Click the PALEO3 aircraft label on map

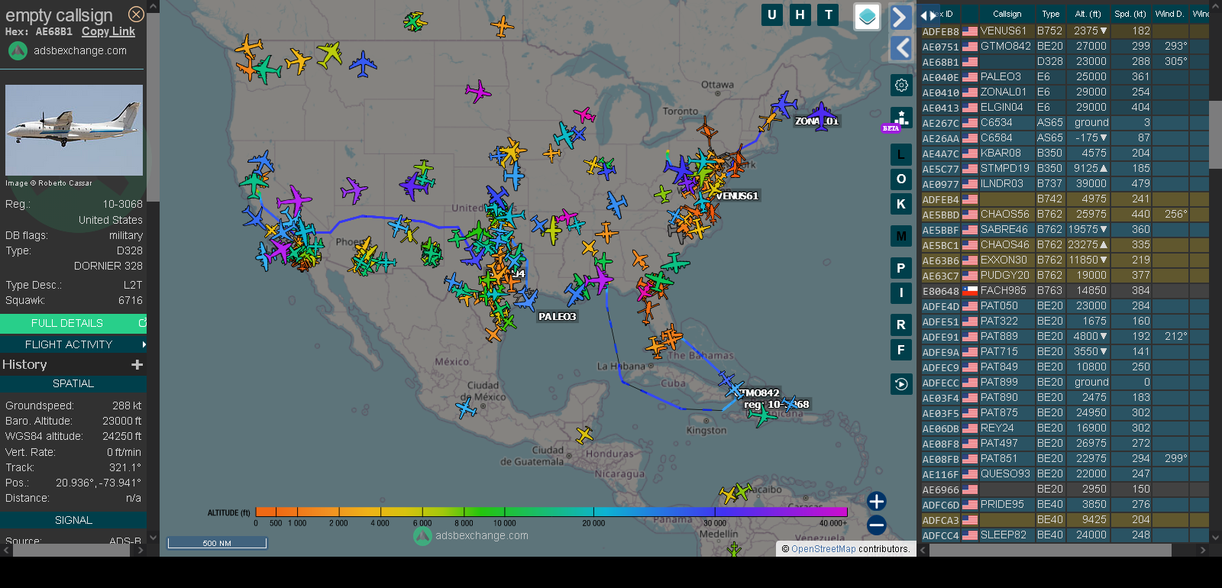557,316
